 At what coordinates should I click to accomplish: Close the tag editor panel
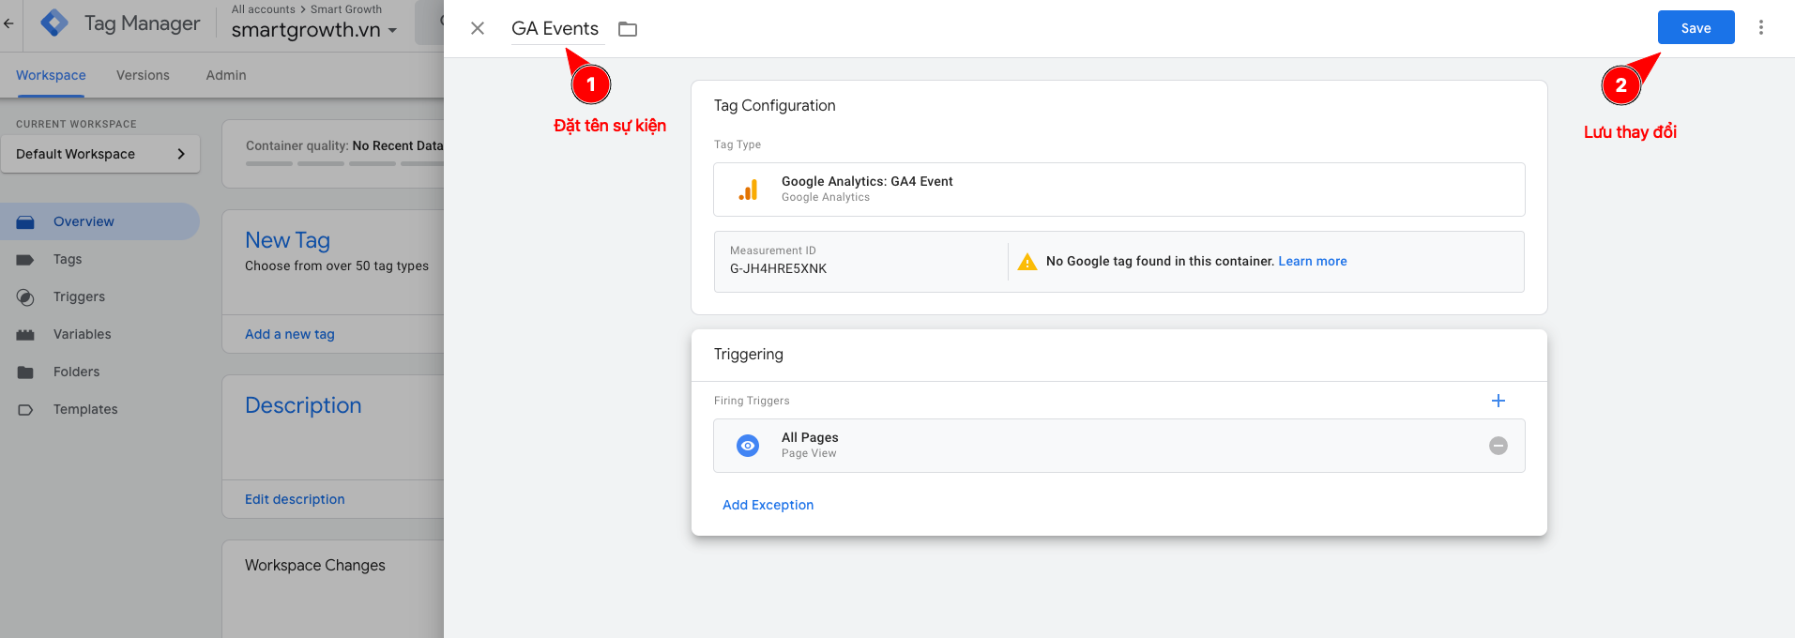coord(478,28)
